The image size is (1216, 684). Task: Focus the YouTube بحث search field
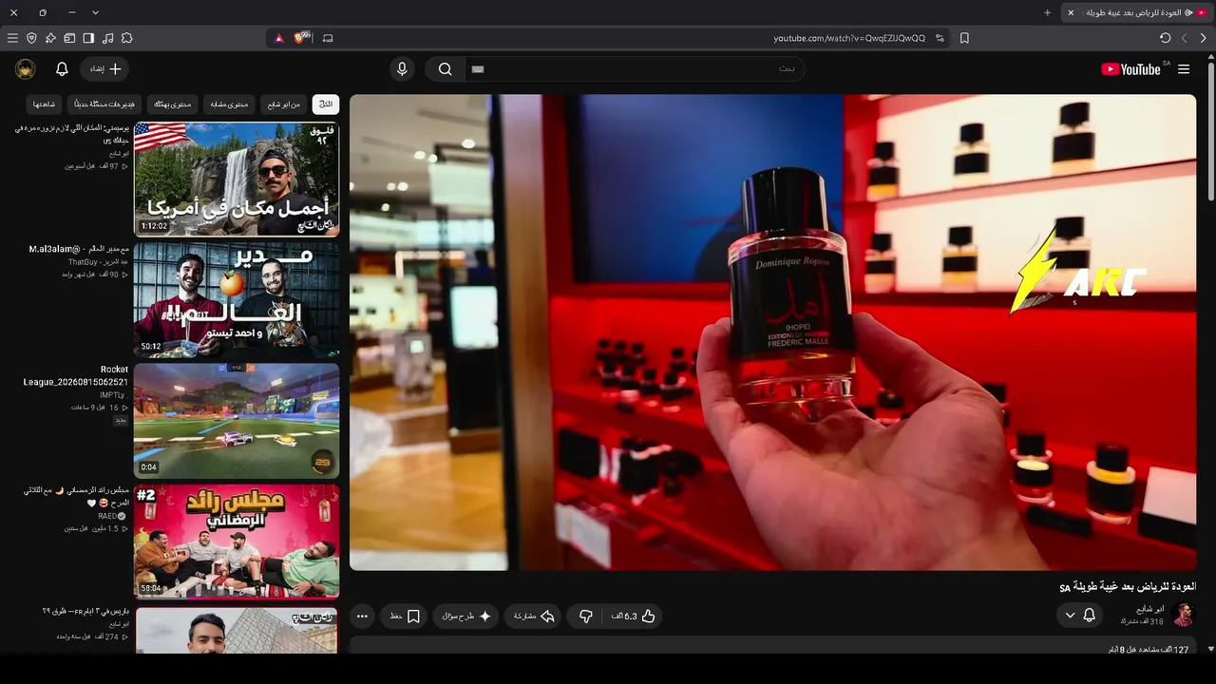635,69
